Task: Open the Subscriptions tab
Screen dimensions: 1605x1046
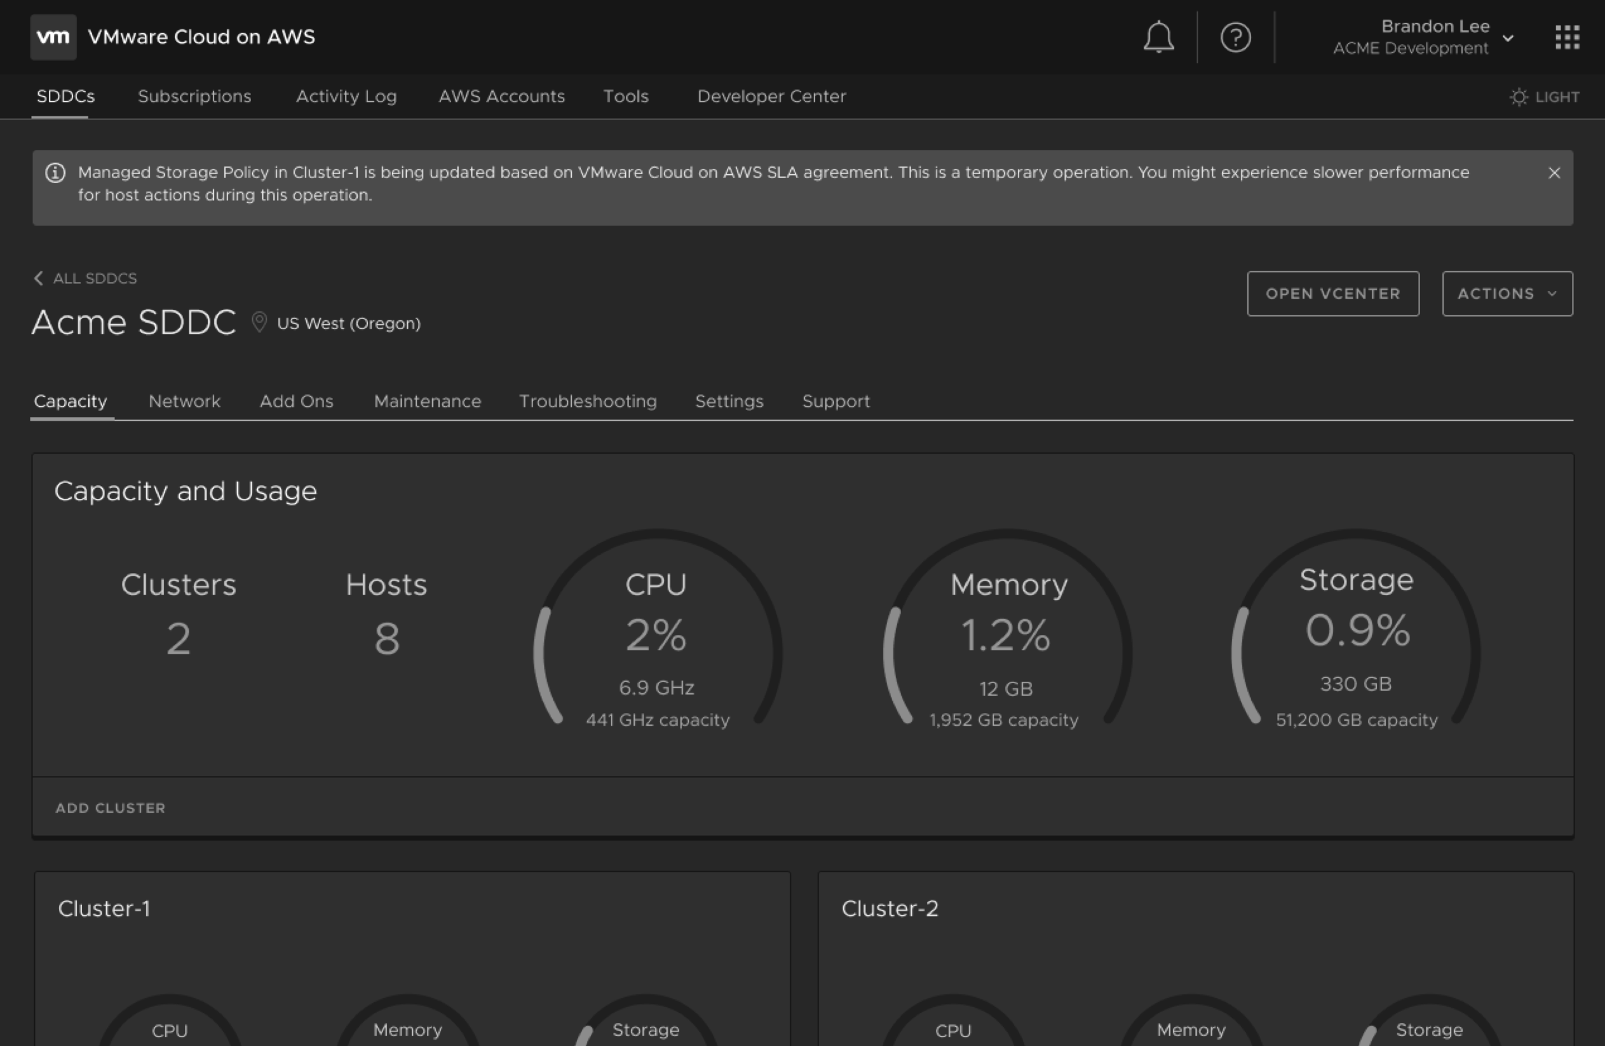Action: pyautogui.click(x=194, y=97)
